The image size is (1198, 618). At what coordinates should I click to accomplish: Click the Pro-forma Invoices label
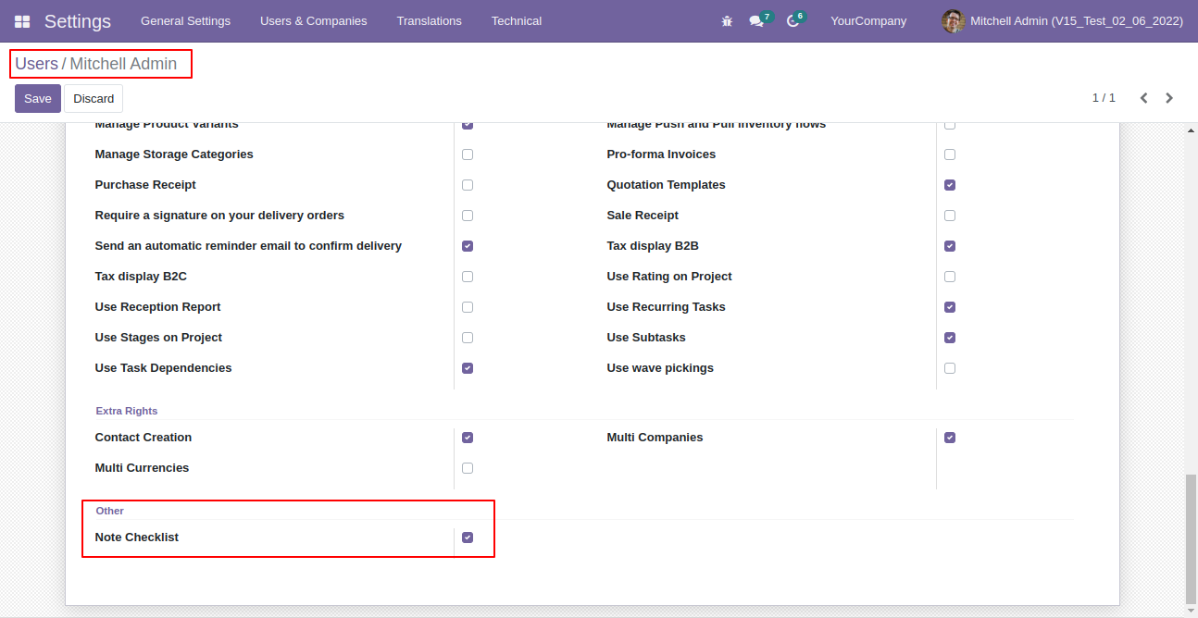pyautogui.click(x=661, y=154)
